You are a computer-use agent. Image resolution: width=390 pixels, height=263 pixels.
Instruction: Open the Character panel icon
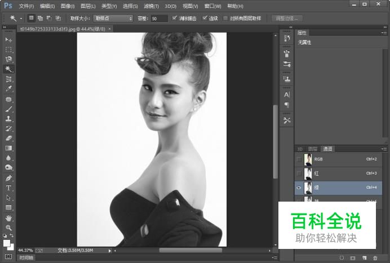pyautogui.click(x=286, y=95)
